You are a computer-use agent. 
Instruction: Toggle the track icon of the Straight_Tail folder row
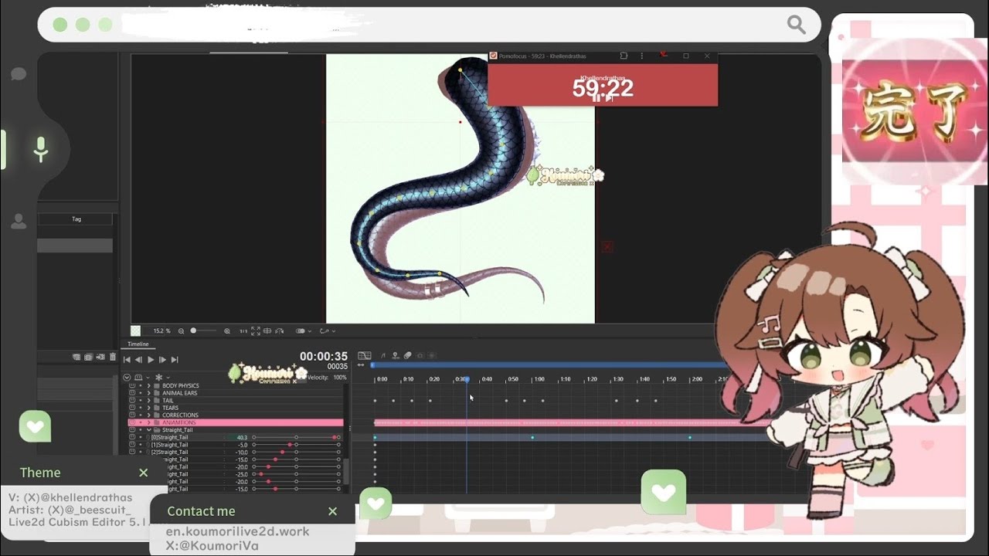coord(132,430)
